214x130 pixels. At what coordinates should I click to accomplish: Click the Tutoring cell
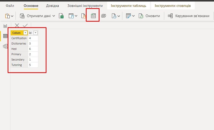(19, 65)
